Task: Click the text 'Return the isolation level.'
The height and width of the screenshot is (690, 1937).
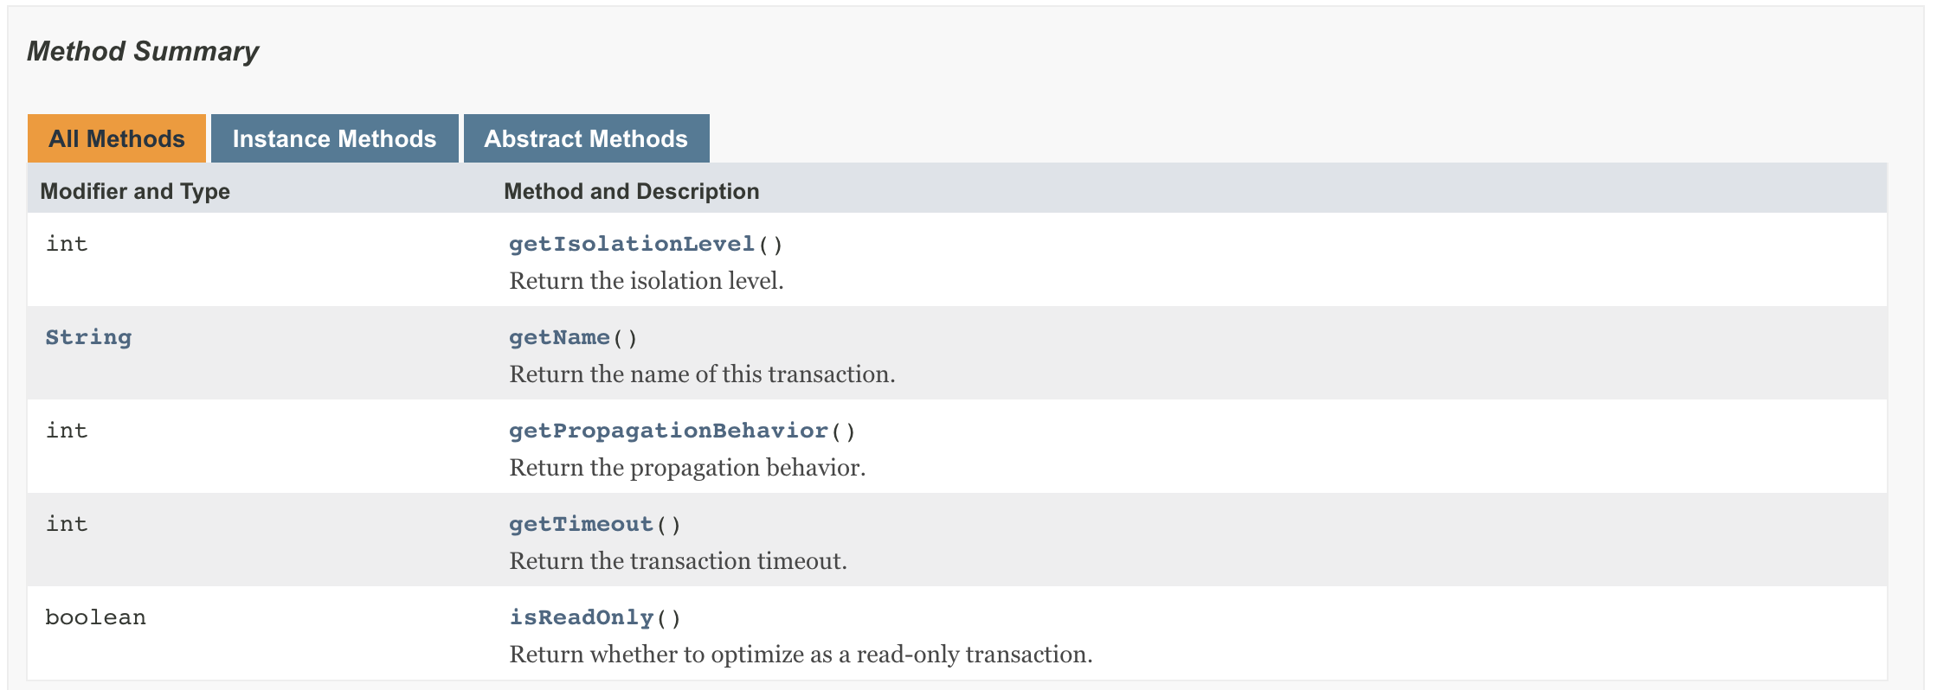Action: 646,281
